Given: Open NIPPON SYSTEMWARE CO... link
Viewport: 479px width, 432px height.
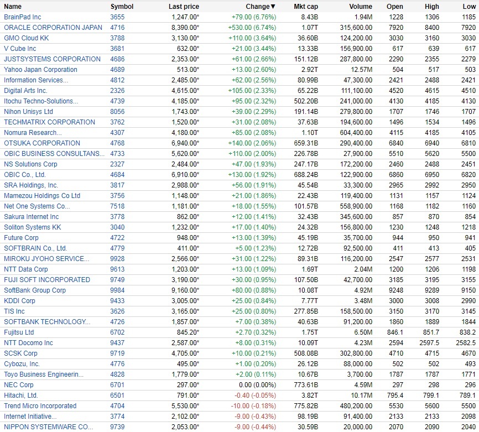Looking at the screenshot, I should 48,427.
